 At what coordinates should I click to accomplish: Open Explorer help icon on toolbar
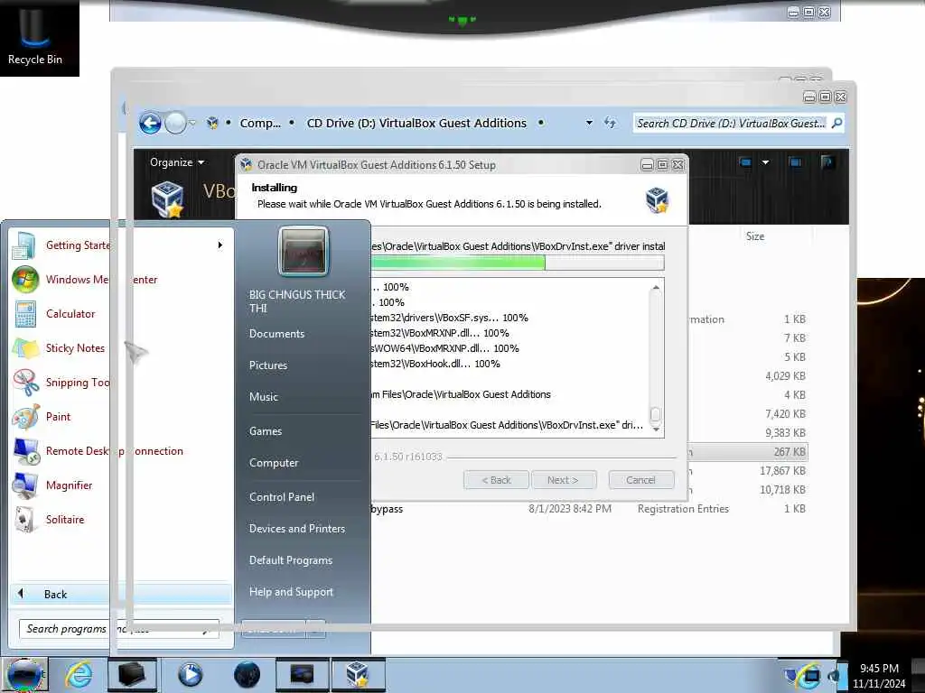[827, 162]
